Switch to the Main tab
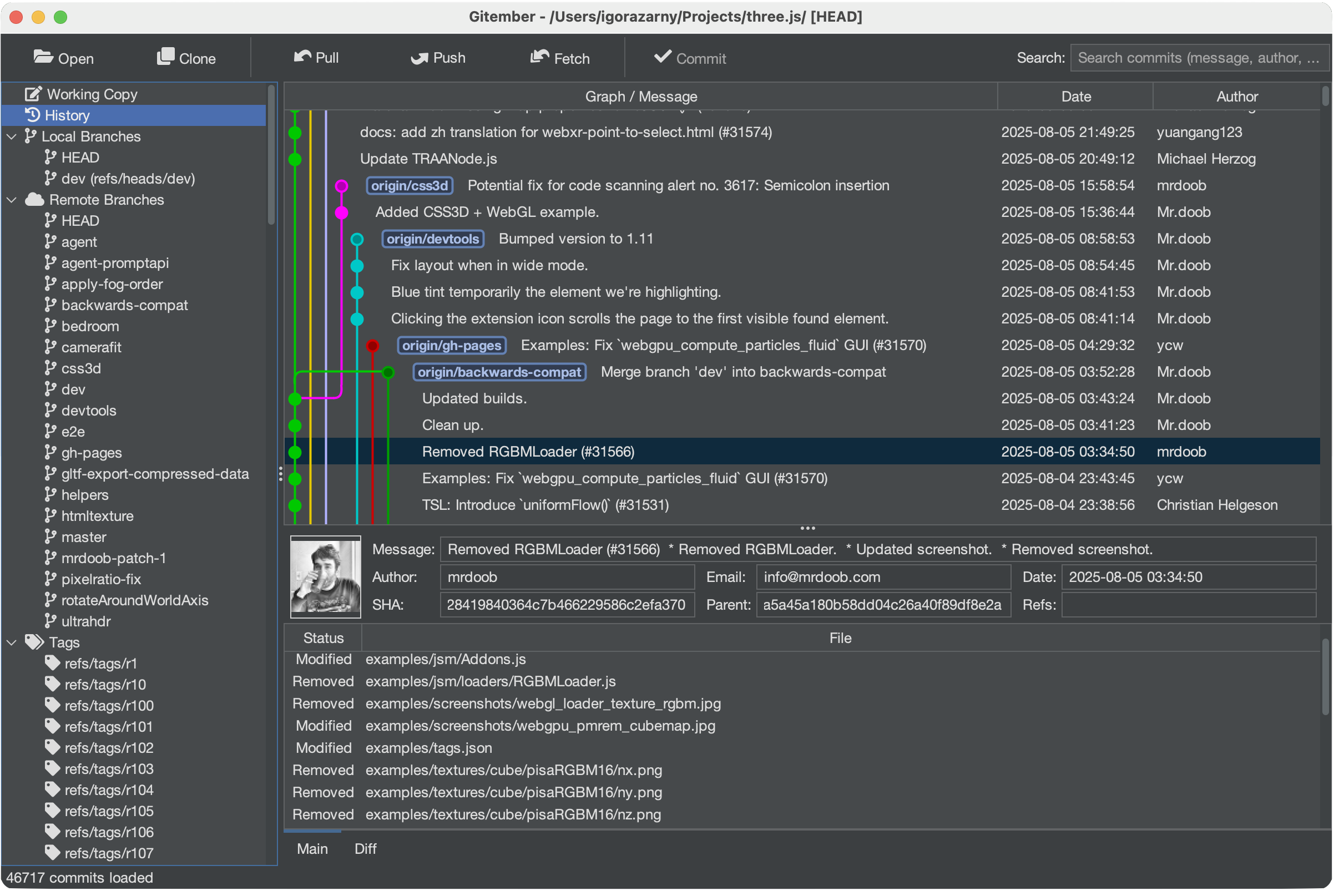1334x891 pixels. coord(312,848)
